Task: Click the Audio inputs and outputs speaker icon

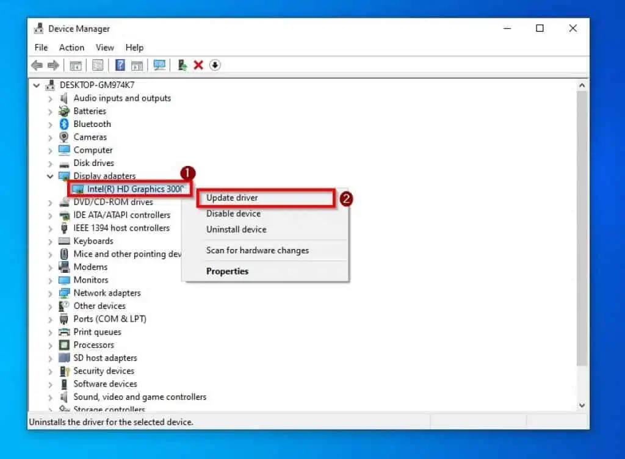Action: pyautogui.click(x=63, y=98)
